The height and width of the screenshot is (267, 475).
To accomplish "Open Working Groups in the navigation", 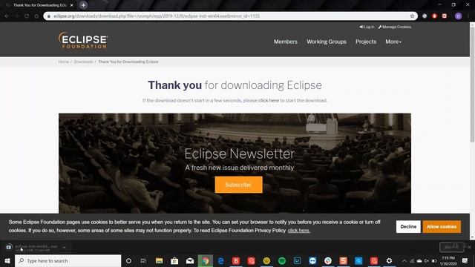I will (327, 42).
